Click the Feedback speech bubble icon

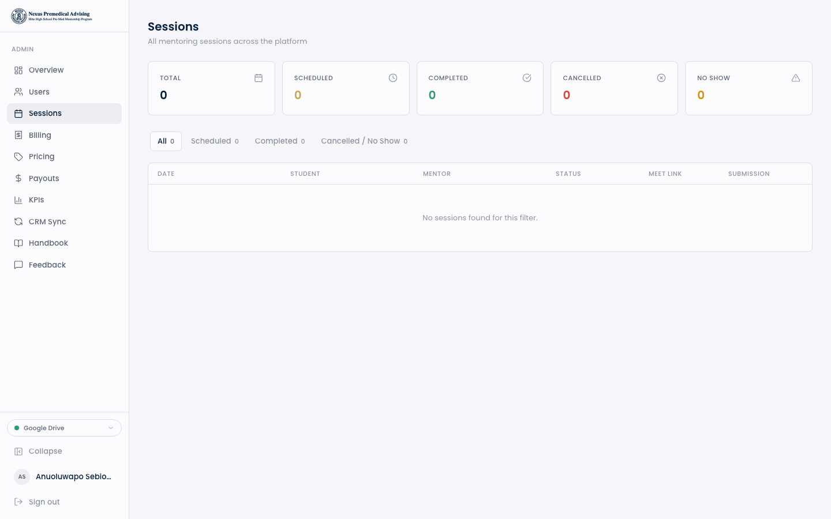(18, 265)
